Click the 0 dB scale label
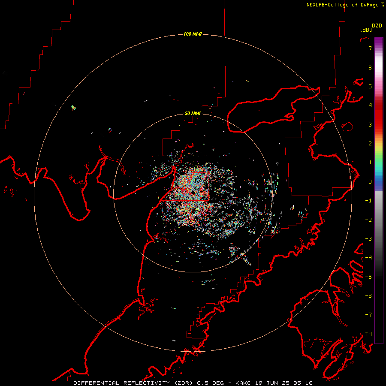This screenshot has width=386, height=386. point(370,182)
